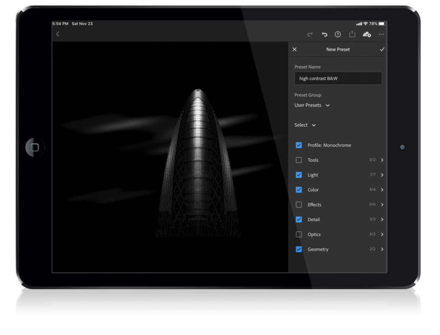The image size is (440, 335).
Task: Enable the Tools checkbox
Action: (x=299, y=160)
